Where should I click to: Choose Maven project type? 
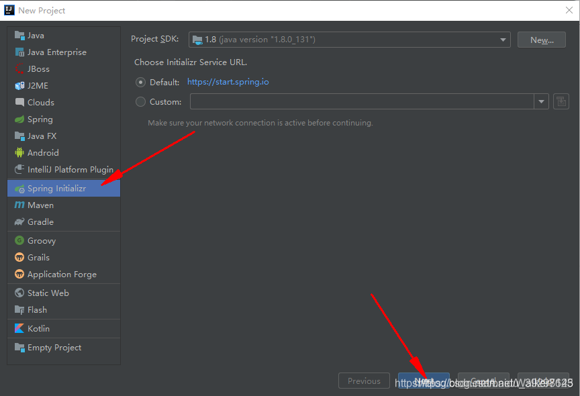(64, 205)
